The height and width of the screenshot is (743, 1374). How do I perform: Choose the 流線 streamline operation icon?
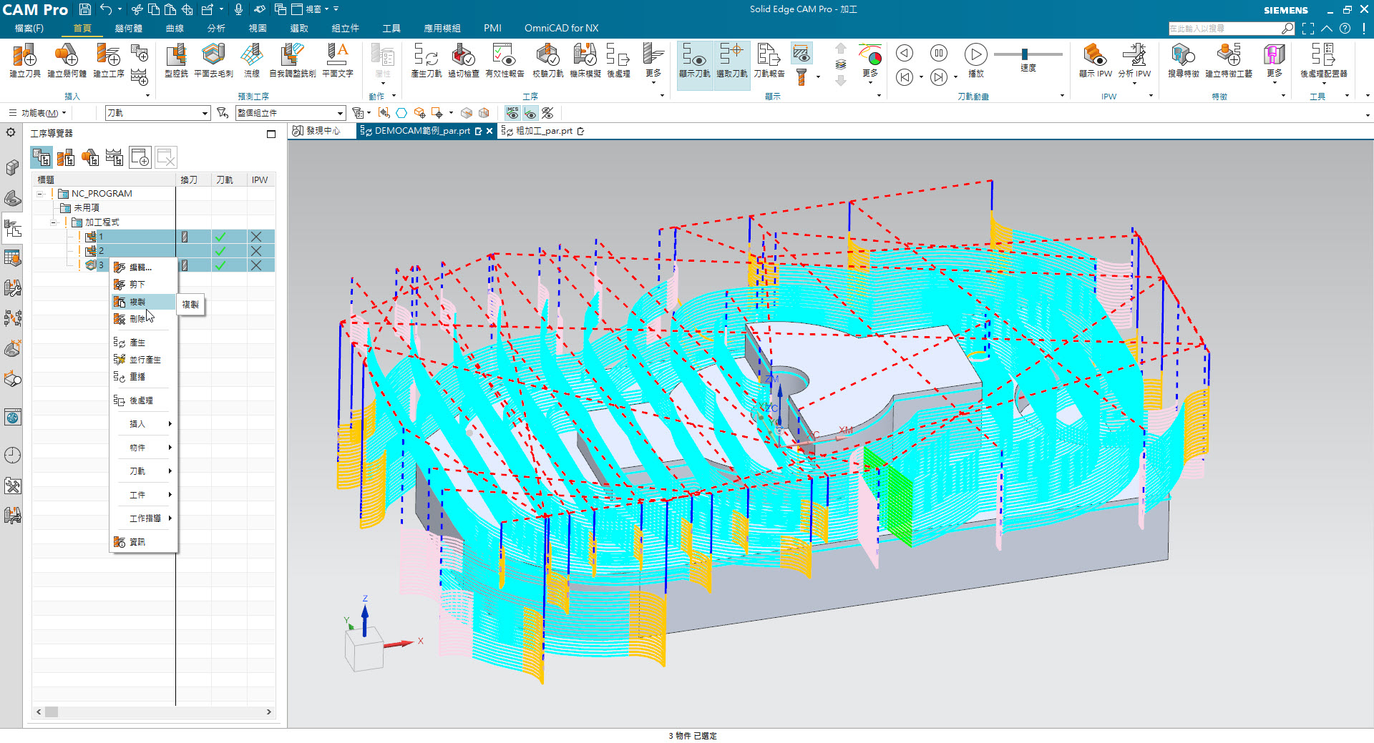(x=252, y=60)
